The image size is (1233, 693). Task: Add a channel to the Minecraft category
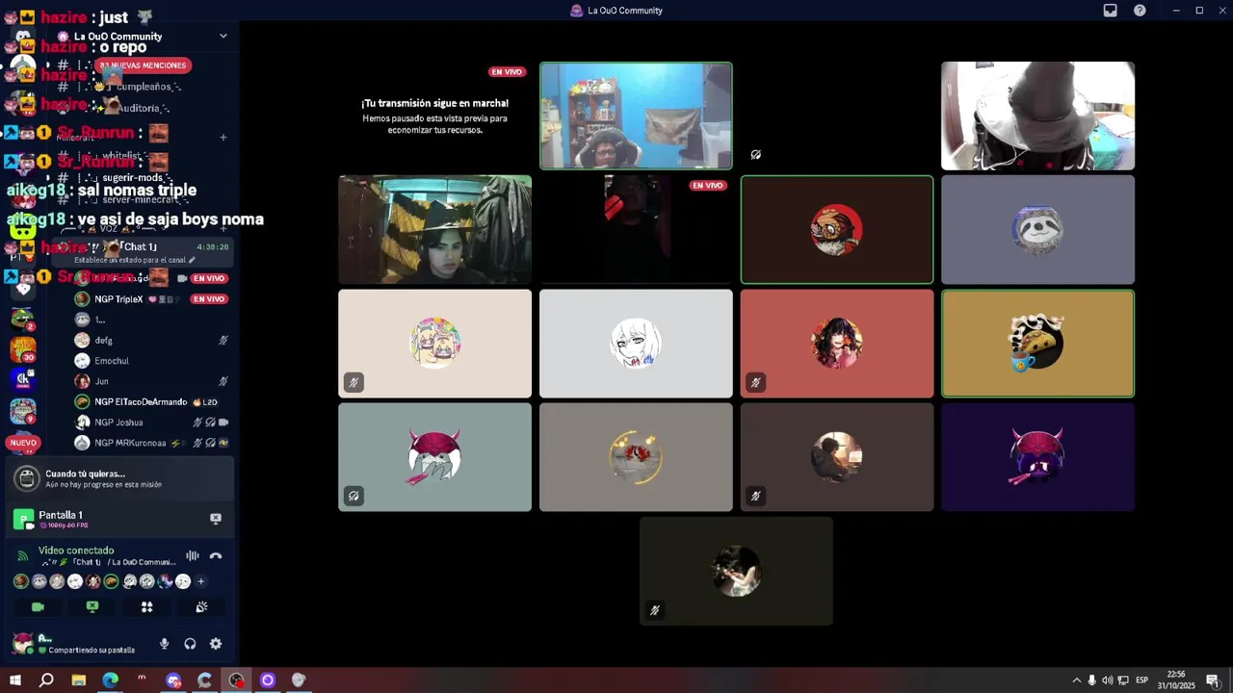pos(223,138)
